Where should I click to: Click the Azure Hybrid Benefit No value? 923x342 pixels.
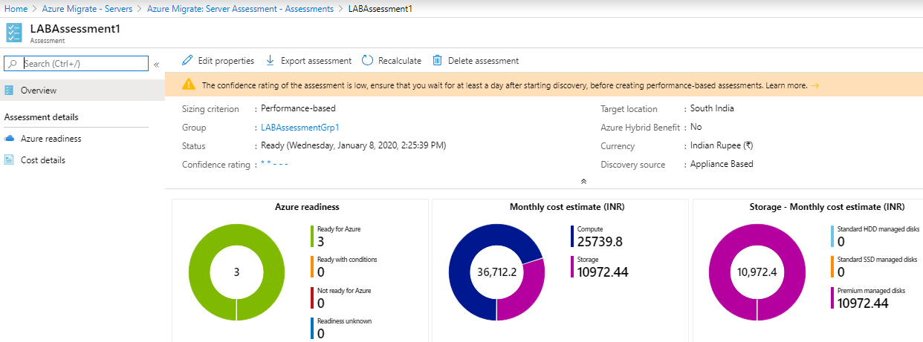pos(696,127)
